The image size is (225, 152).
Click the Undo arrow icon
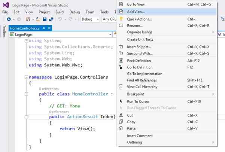pyautogui.click(x=60, y=19)
